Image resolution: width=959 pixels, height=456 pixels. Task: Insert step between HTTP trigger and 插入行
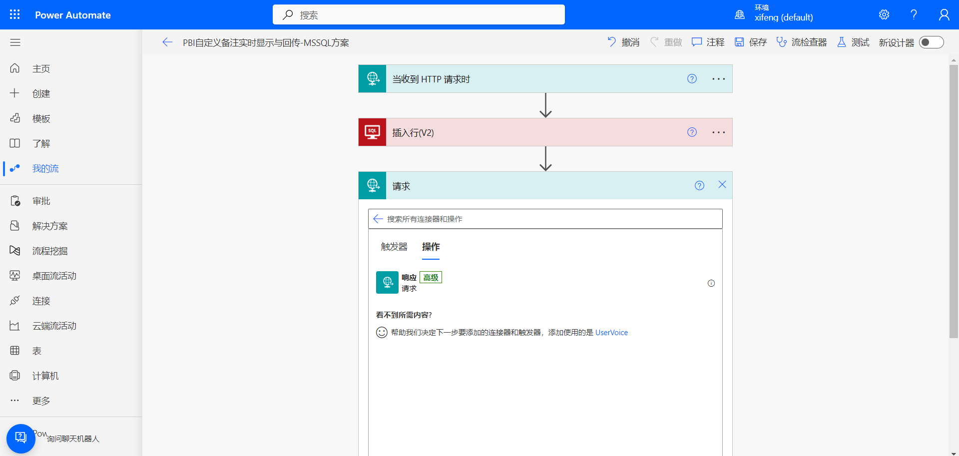(x=545, y=105)
